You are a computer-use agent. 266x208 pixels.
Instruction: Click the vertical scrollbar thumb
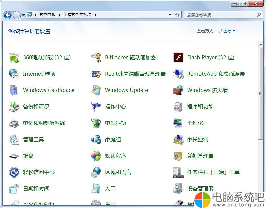click(x=260, y=93)
